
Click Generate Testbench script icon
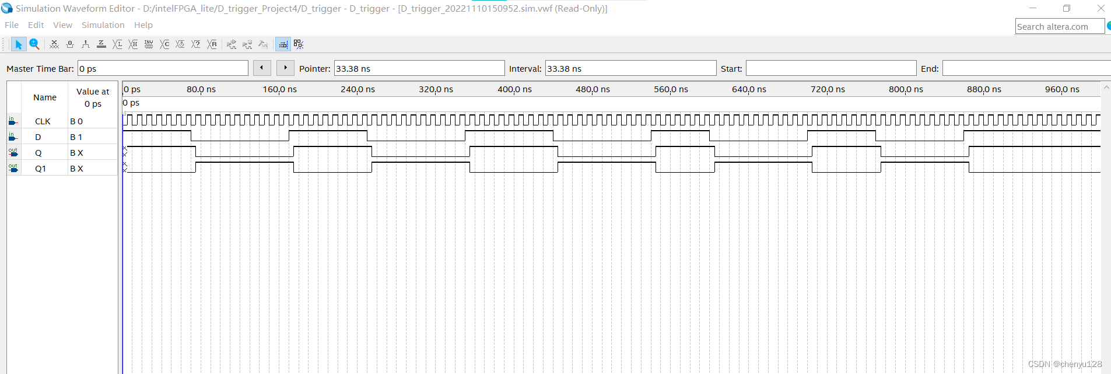tap(263, 44)
